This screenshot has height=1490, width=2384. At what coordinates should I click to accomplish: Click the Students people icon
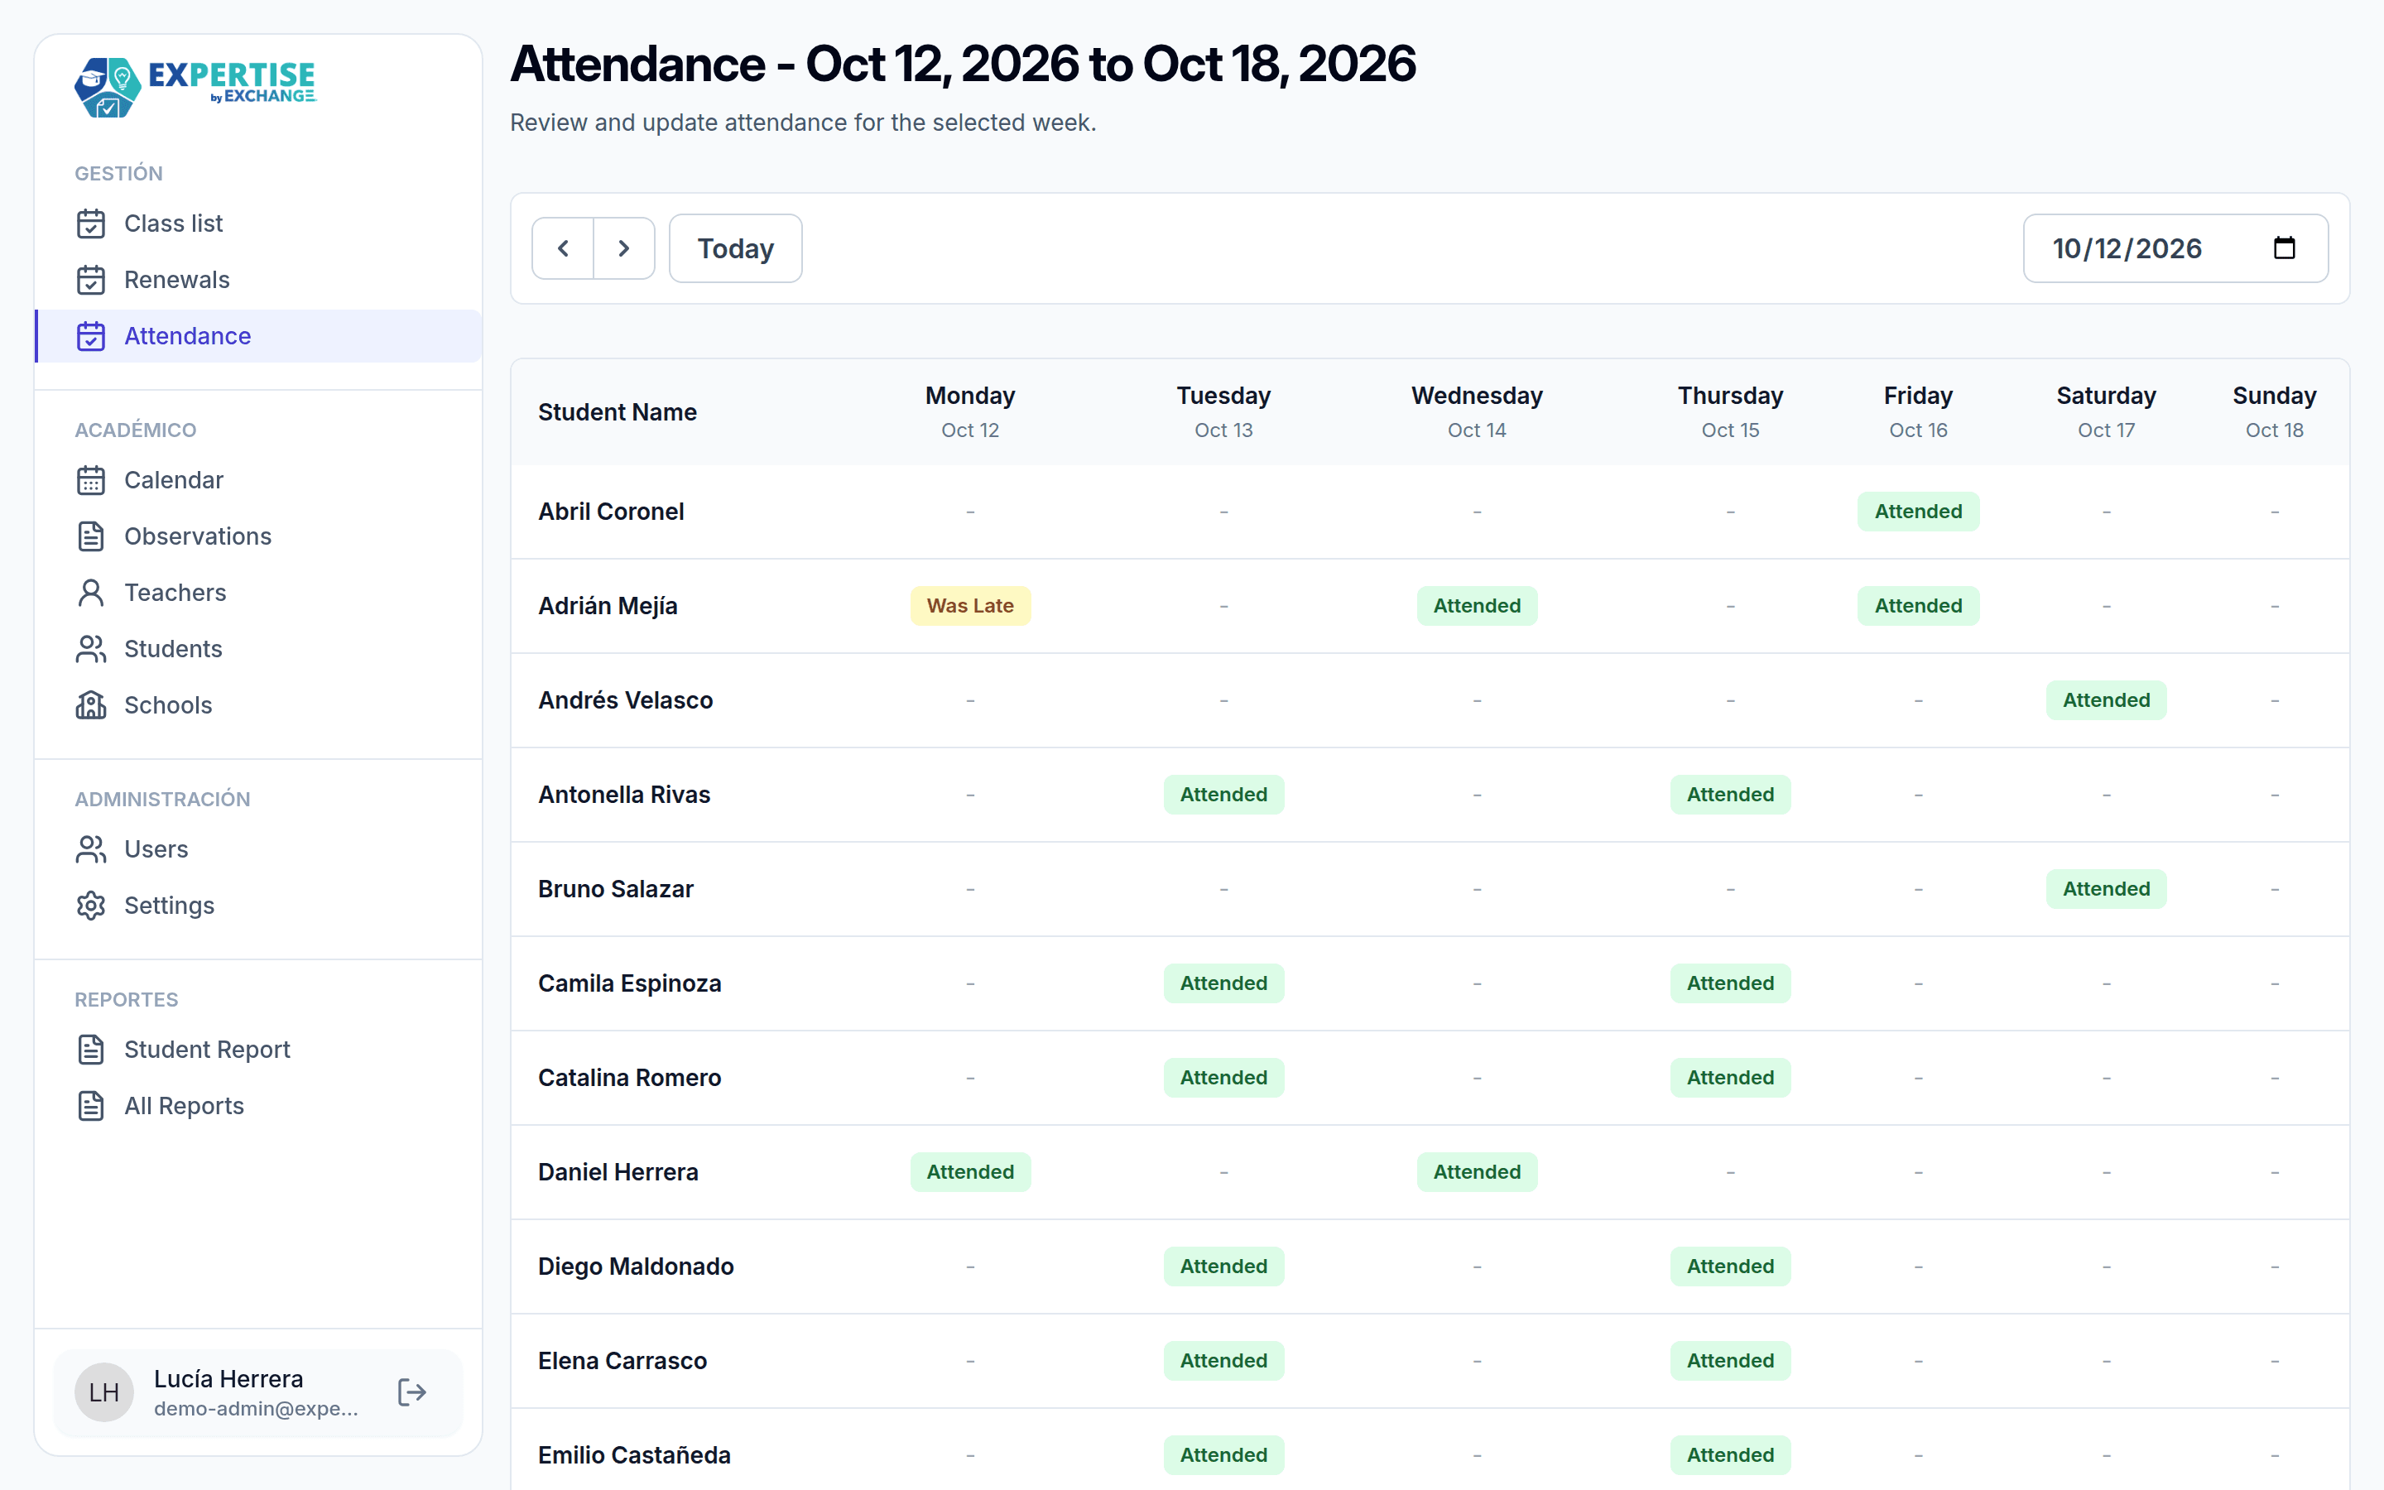pyautogui.click(x=90, y=648)
